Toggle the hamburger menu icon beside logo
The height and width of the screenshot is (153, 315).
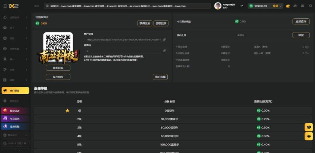pyautogui.click(x=5, y=6)
